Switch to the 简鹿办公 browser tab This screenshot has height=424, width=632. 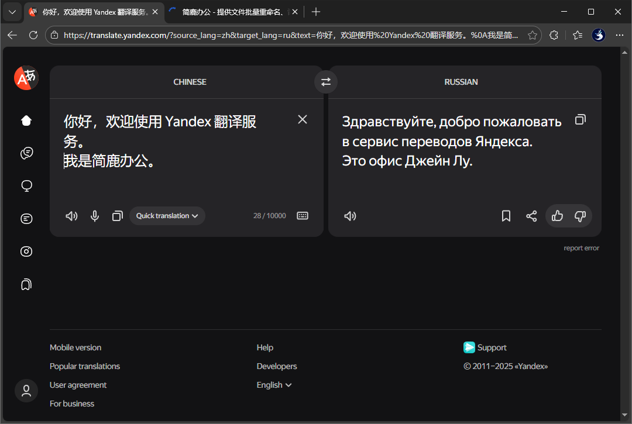pos(228,12)
